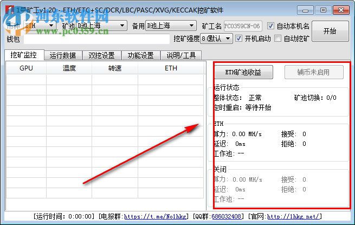This screenshot has height=225, width=355.
Task: Click the 开始 start button
Action: pyautogui.click(x=330, y=31)
